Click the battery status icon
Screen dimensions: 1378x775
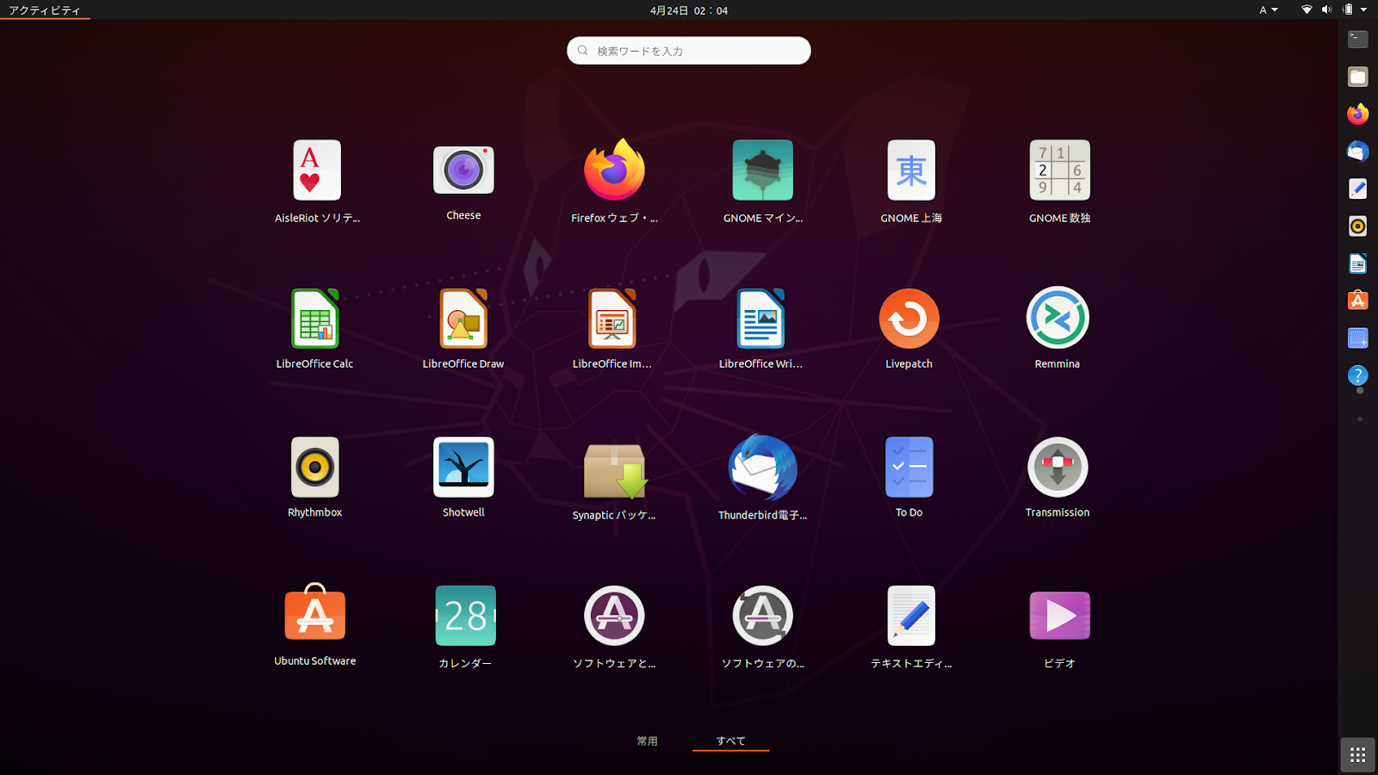pos(1348,10)
